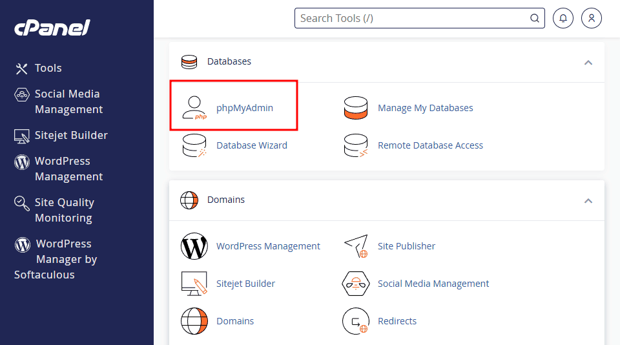620x345 pixels.
Task: Click Social Media Management sidebar icon
Action: pos(22,94)
